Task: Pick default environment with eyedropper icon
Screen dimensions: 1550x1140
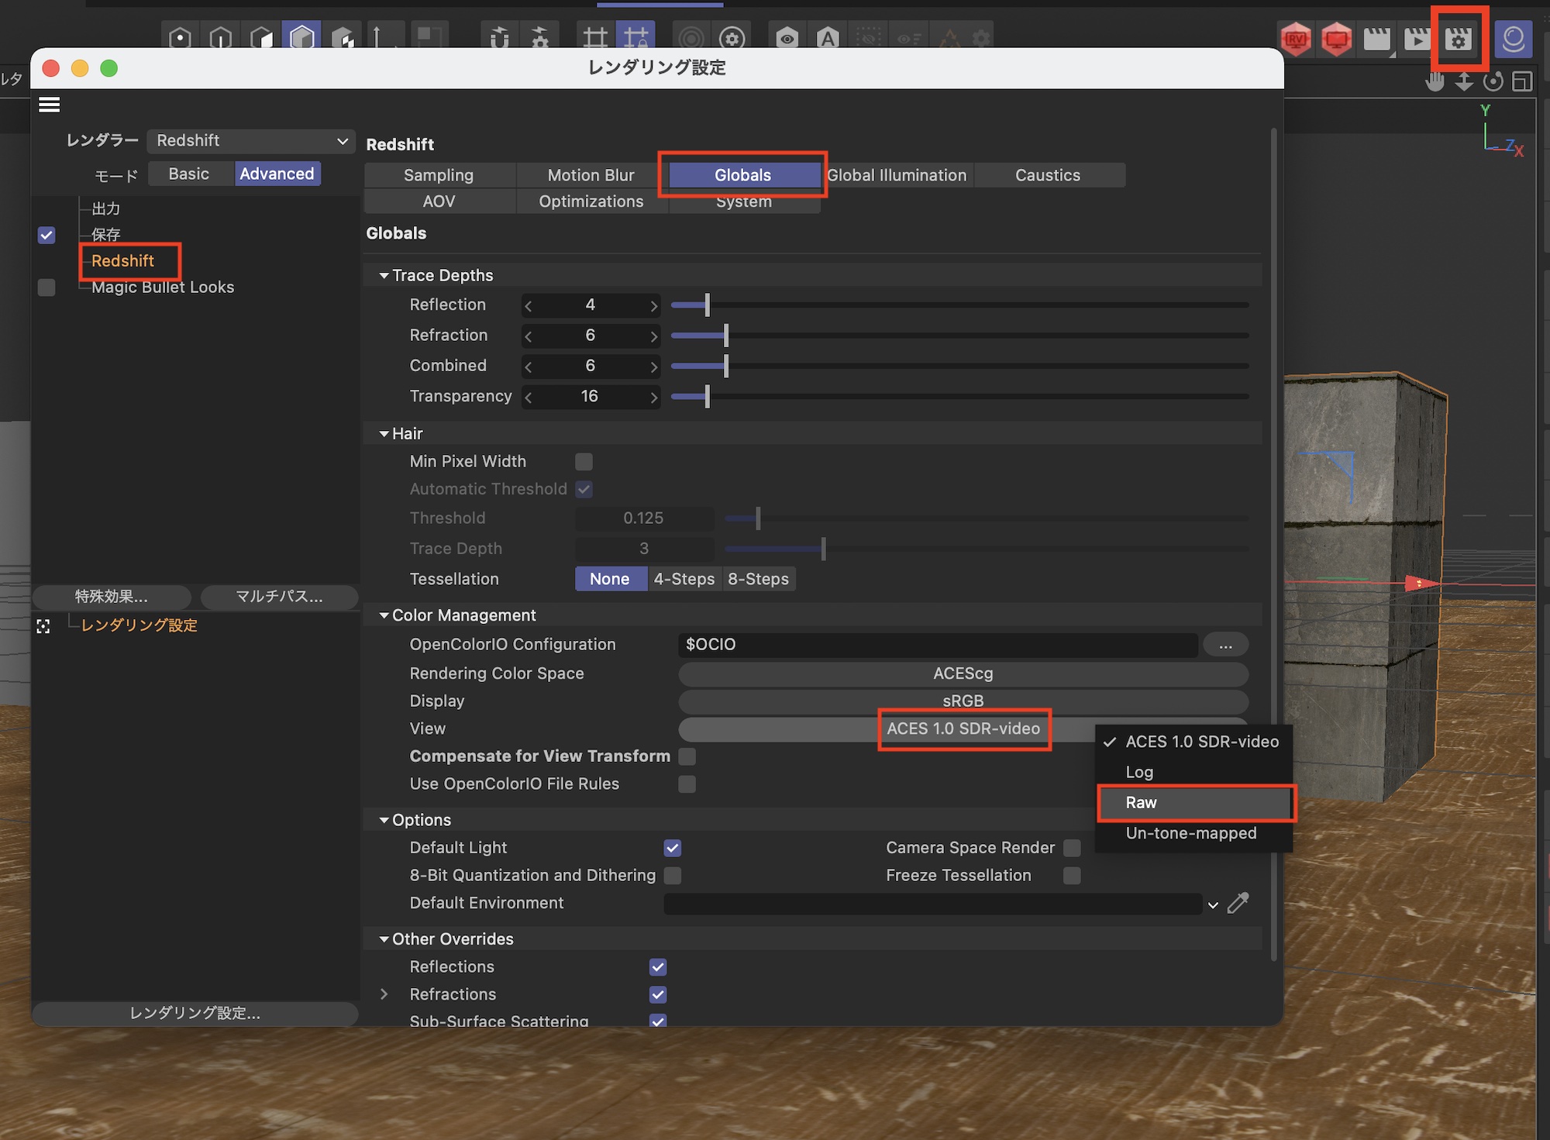Action: pos(1238,903)
